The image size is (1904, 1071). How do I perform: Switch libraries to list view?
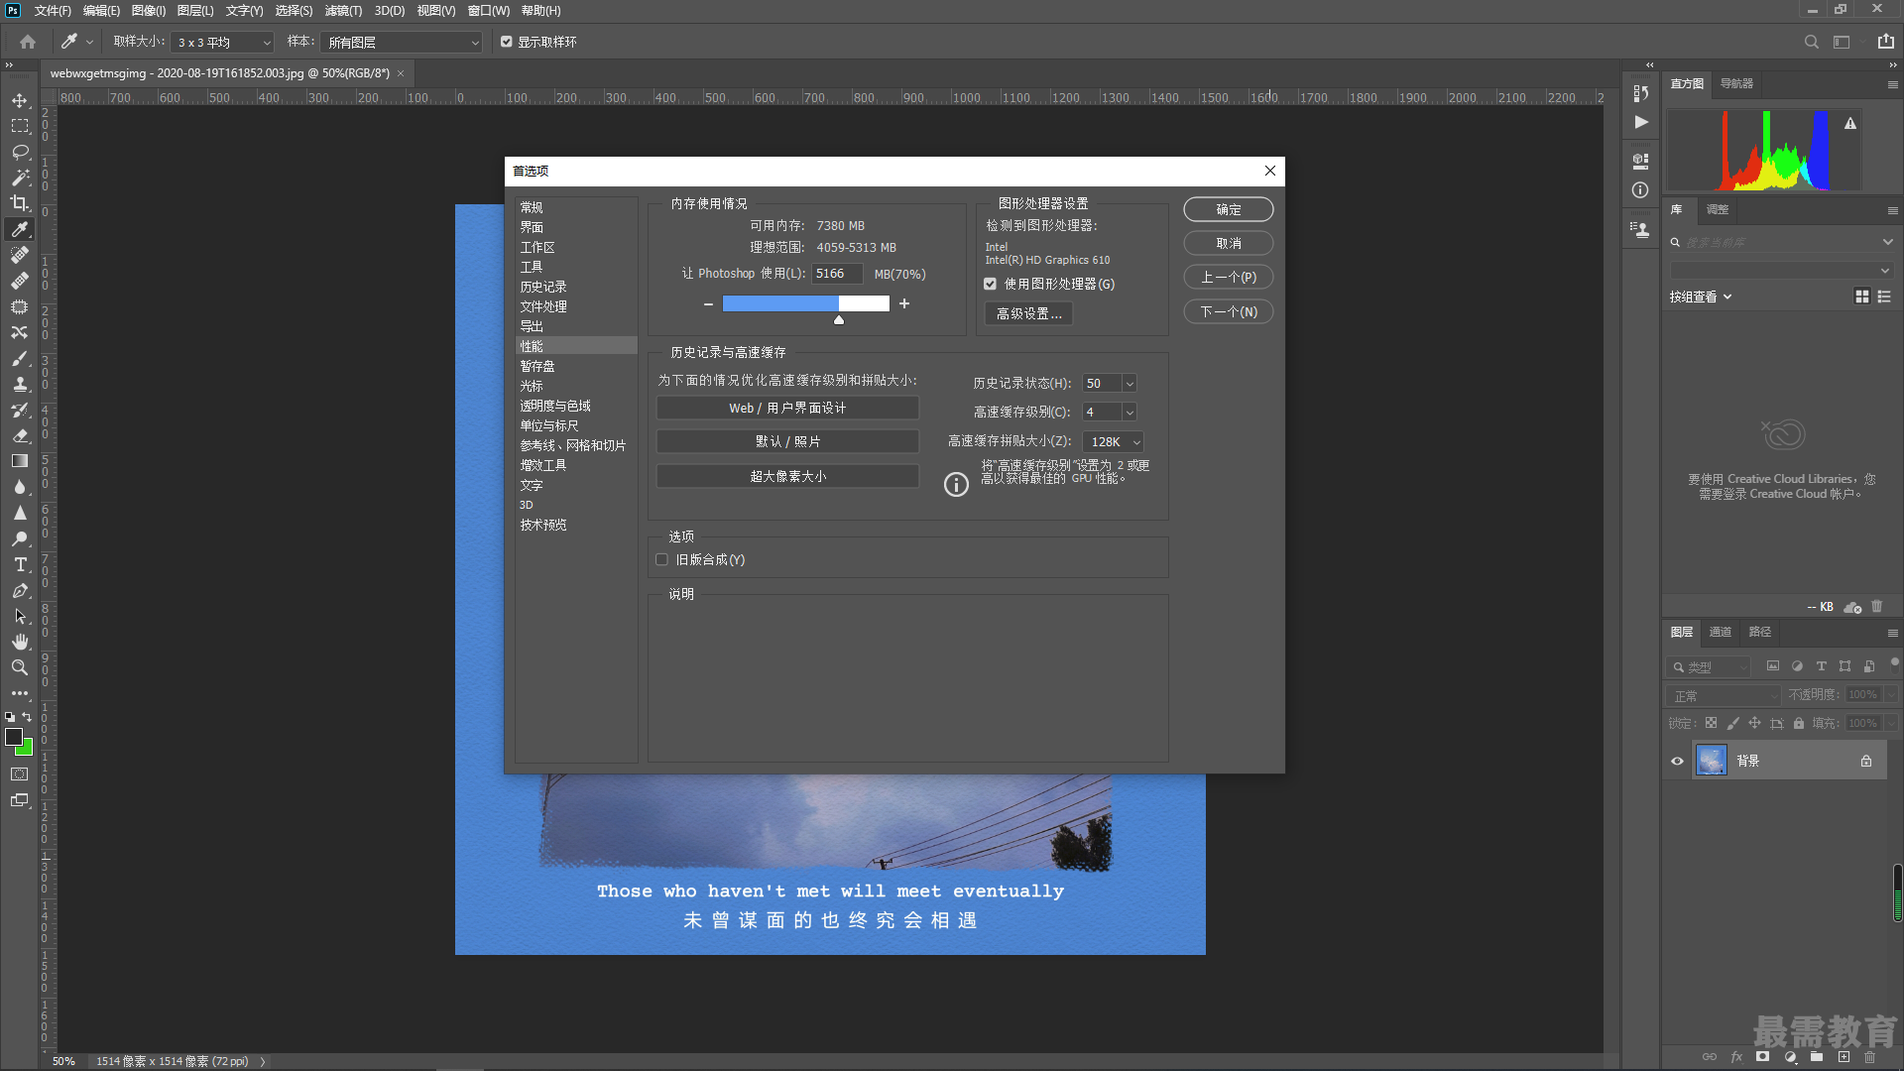1884,297
